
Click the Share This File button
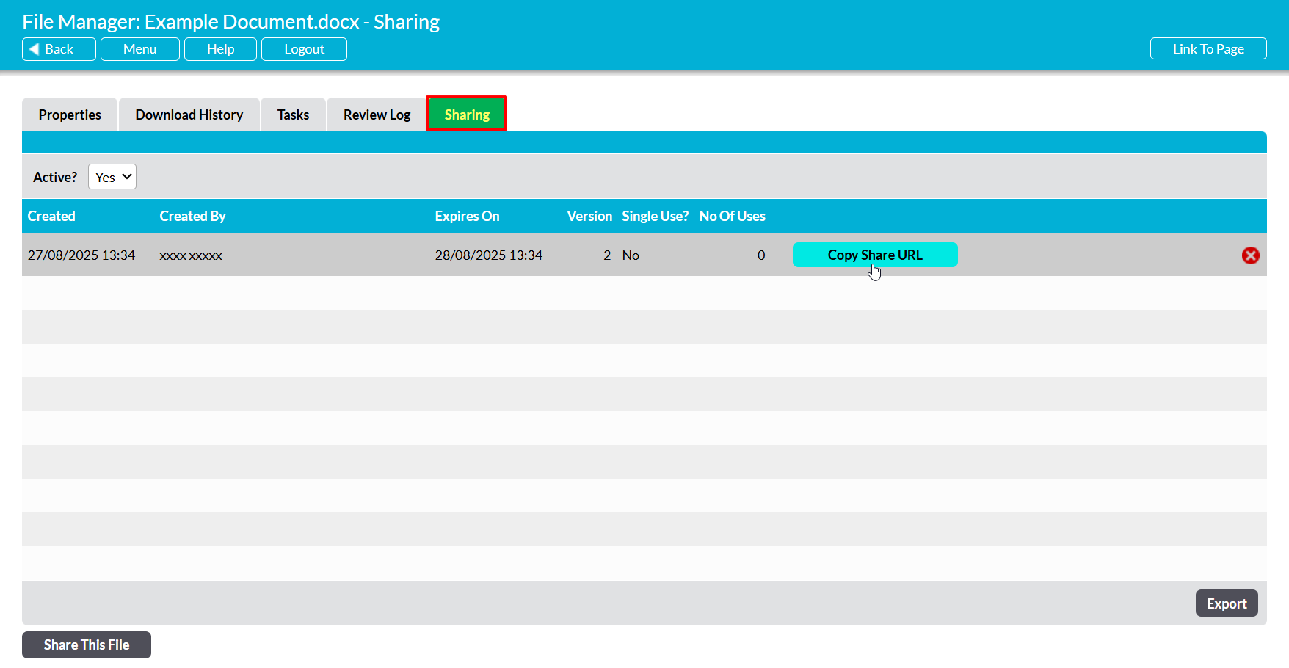pos(87,645)
